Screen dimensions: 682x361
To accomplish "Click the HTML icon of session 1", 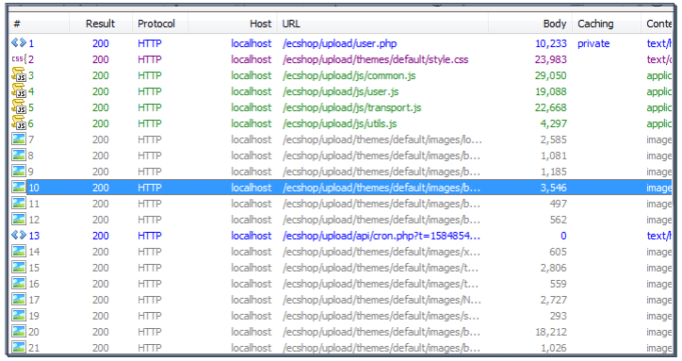I will tap(19, 42).
